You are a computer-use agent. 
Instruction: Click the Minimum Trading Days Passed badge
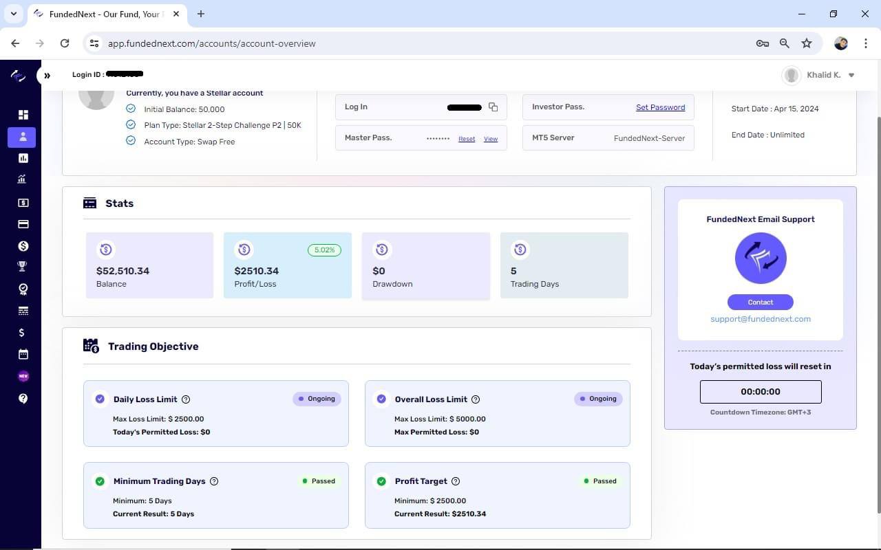pyautogui.click(x=319, y=481)
